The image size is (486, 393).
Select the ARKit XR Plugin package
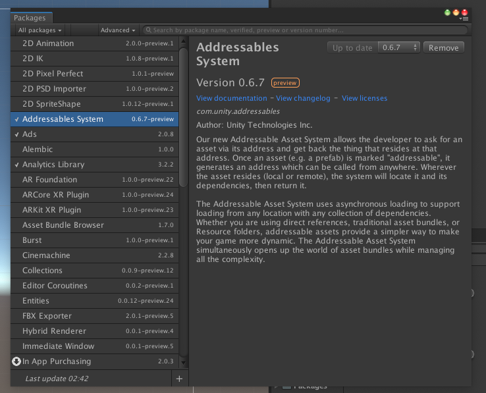(95, 210)
